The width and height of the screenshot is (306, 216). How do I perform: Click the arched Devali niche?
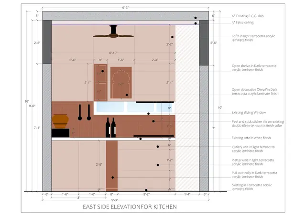tap(121, 83)
